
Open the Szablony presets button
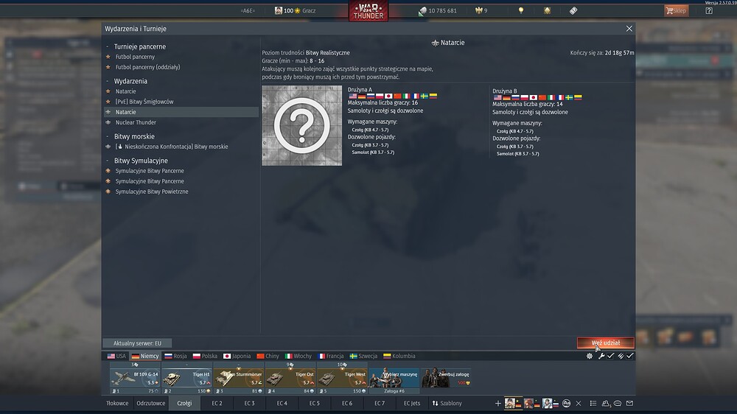point(447,403)
